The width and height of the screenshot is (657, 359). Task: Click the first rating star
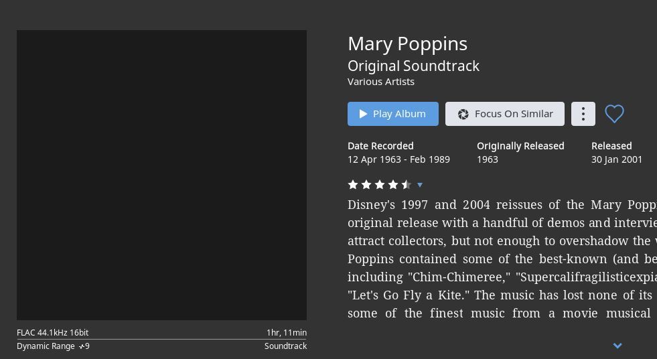pyautogui.click(x=353, y=184)
